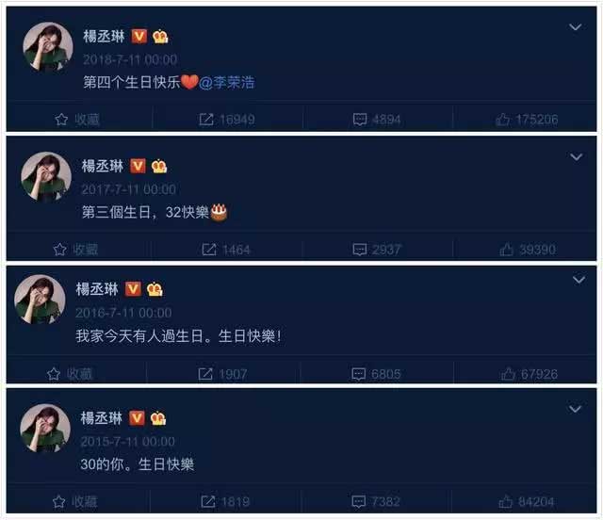Expand the options arrow on the 2015-7-11 post
The width and height of the screenshot is (603, 520).
tap(575, 409)
